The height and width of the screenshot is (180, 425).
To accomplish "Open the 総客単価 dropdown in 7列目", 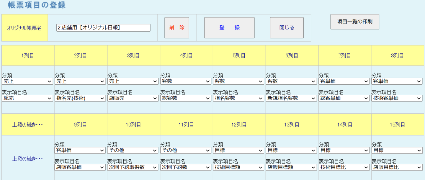I will point(344,98).
